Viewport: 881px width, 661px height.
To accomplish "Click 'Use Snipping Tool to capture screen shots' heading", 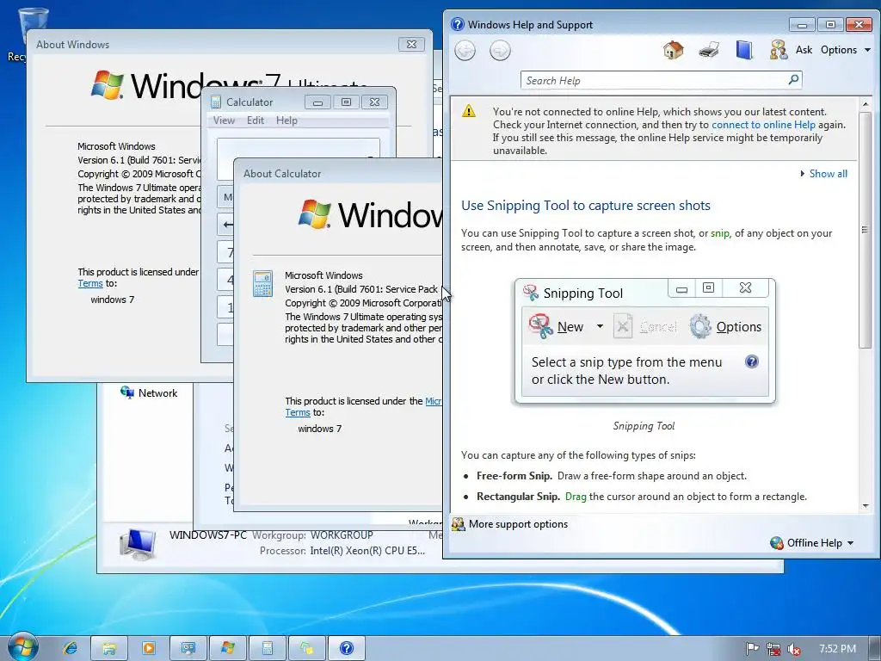I will pos(585,206).
